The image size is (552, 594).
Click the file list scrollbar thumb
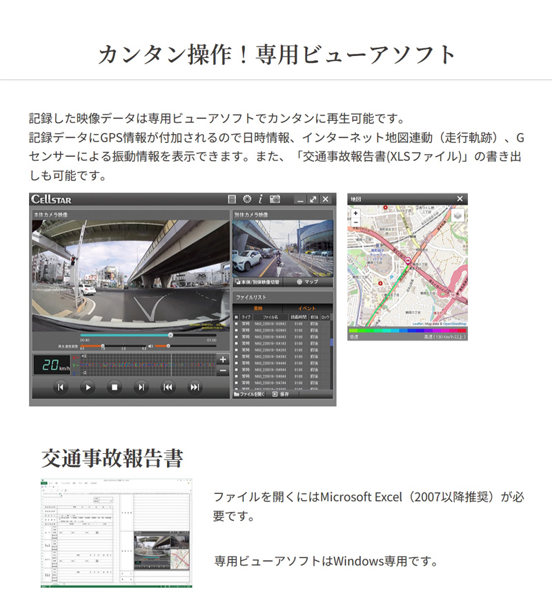click(x=332, y=342)
